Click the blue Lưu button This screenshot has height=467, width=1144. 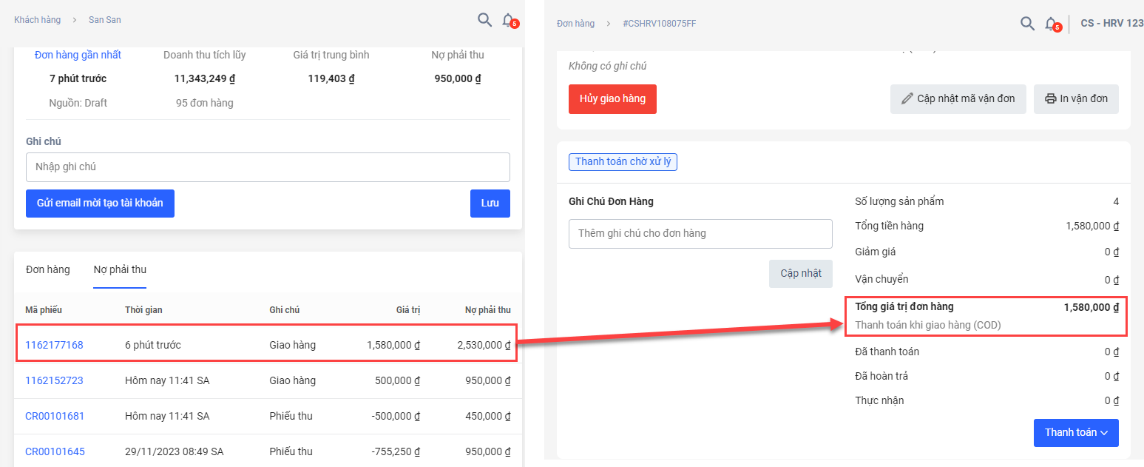point(490,203)
